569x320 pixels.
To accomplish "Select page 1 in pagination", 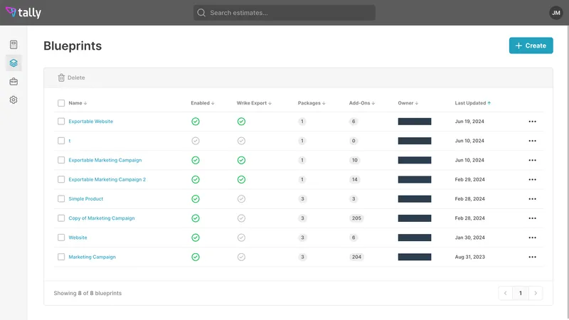I will (521, 293).
